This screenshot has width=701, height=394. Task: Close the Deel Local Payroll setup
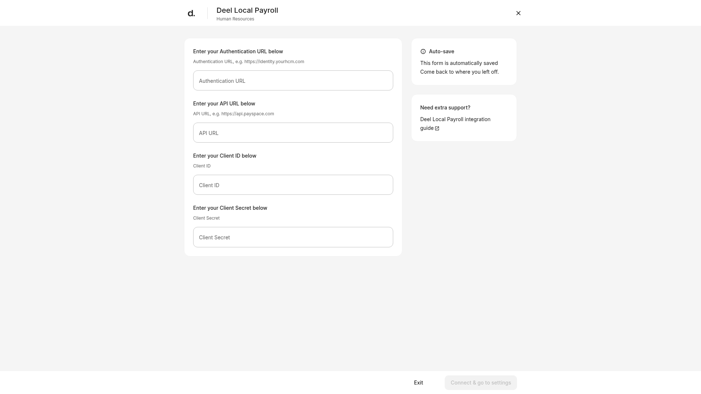pyautogui.click(x=518, y=13)
